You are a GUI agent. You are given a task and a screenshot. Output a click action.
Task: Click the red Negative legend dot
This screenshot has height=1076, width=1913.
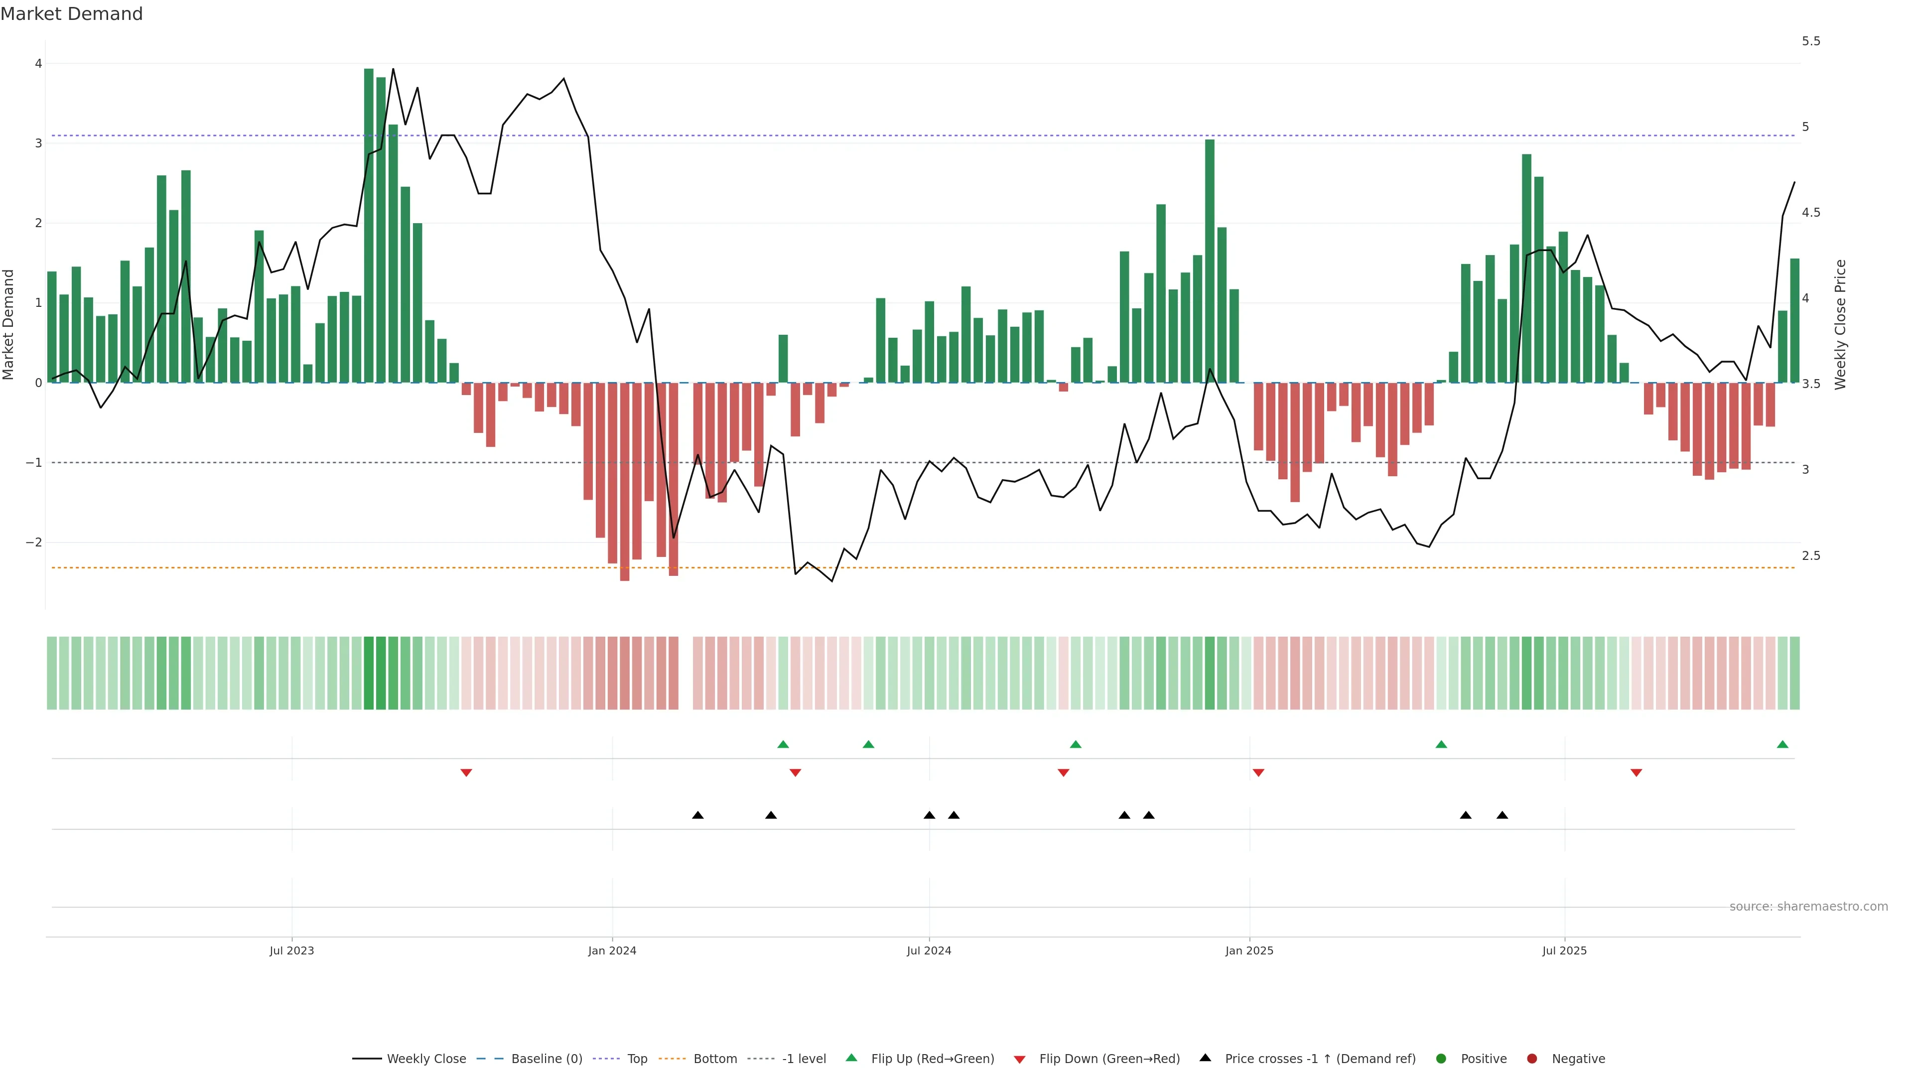pos(1532,1059)
